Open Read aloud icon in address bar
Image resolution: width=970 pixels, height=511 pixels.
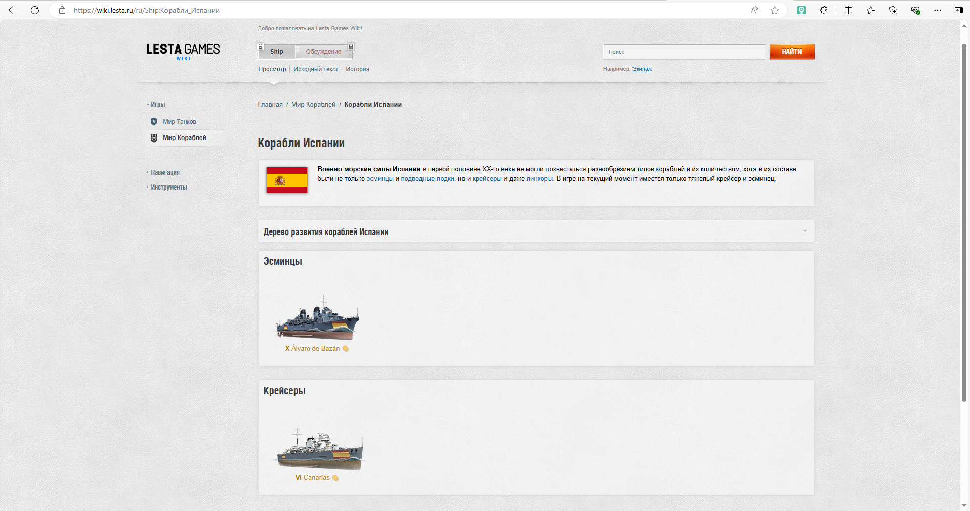(754, 10)
